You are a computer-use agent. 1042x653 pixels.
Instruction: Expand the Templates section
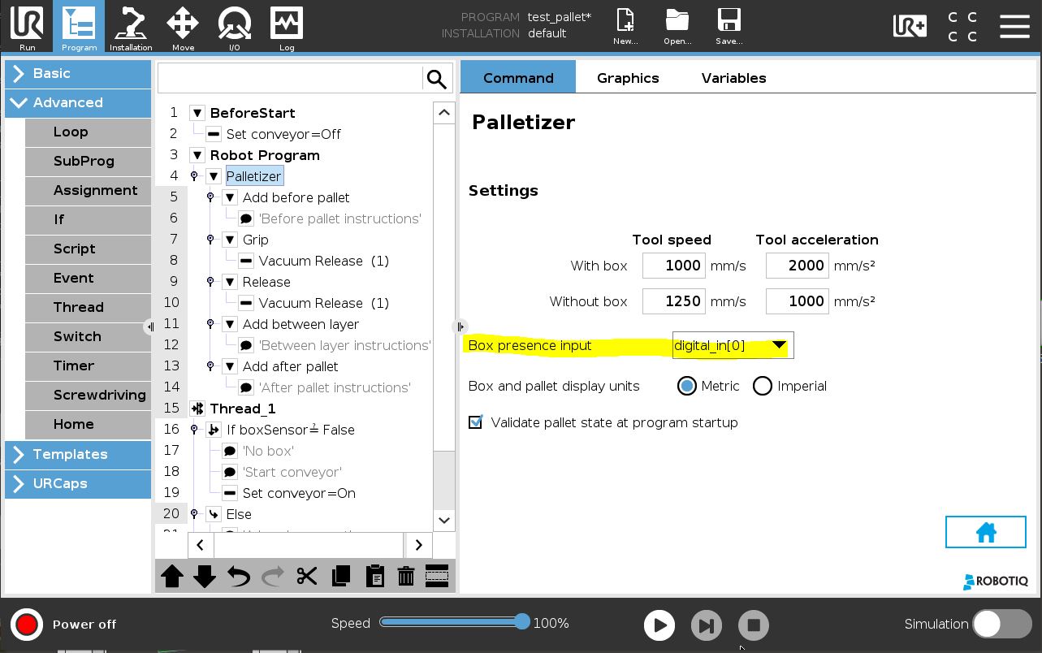coord(78,454)
